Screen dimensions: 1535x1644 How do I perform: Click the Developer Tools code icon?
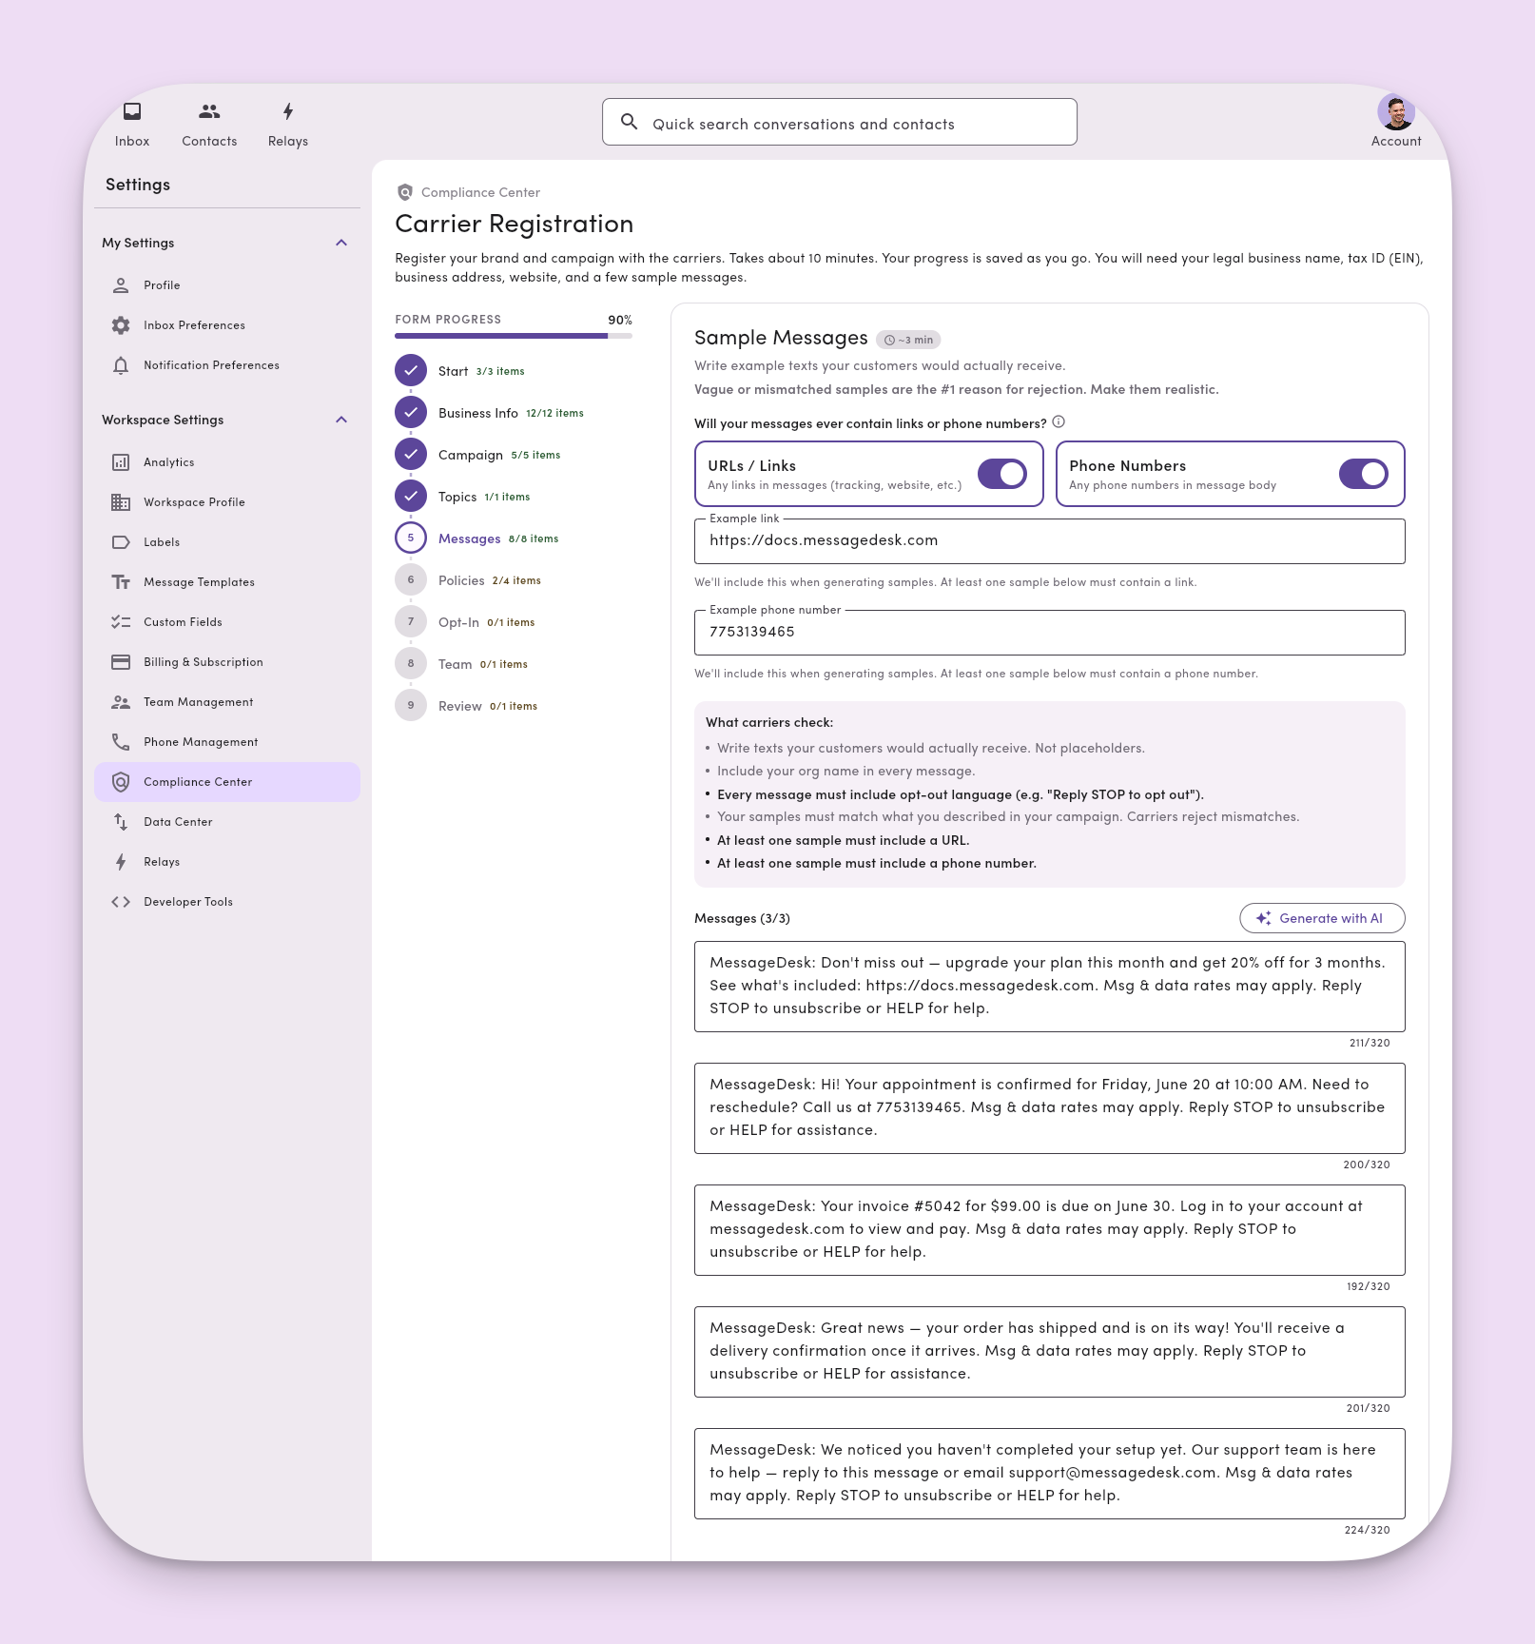121,902
